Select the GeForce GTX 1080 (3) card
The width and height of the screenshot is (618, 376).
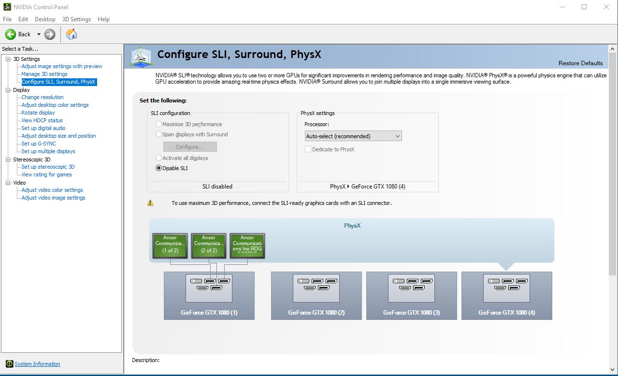pos(412,295)
